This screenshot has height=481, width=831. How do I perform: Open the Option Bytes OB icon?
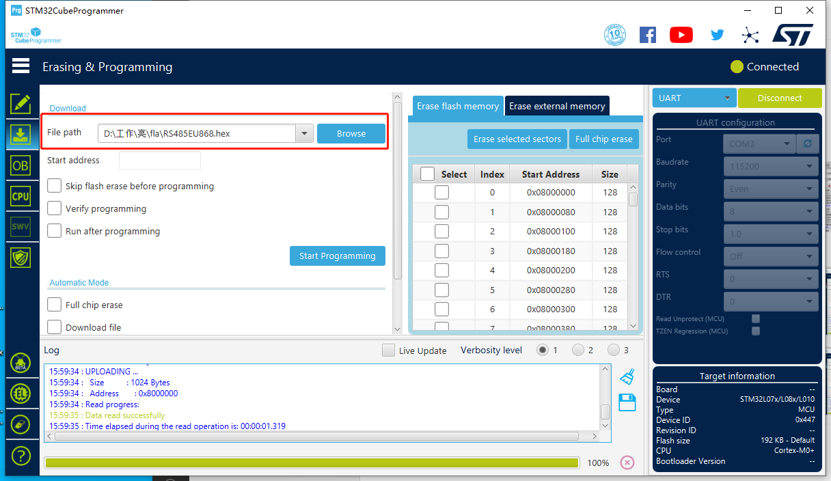coord(21,165)
